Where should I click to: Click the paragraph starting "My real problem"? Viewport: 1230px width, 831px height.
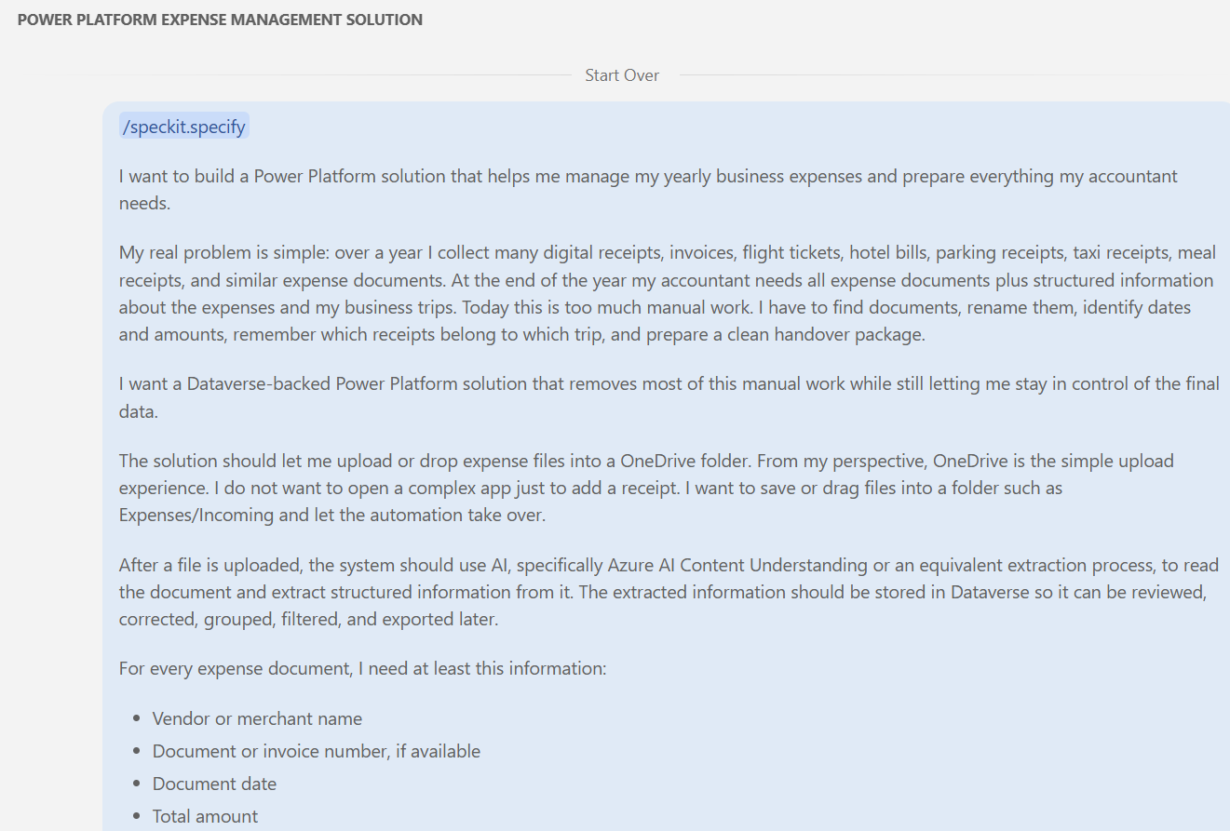click(x=667, y=294)
